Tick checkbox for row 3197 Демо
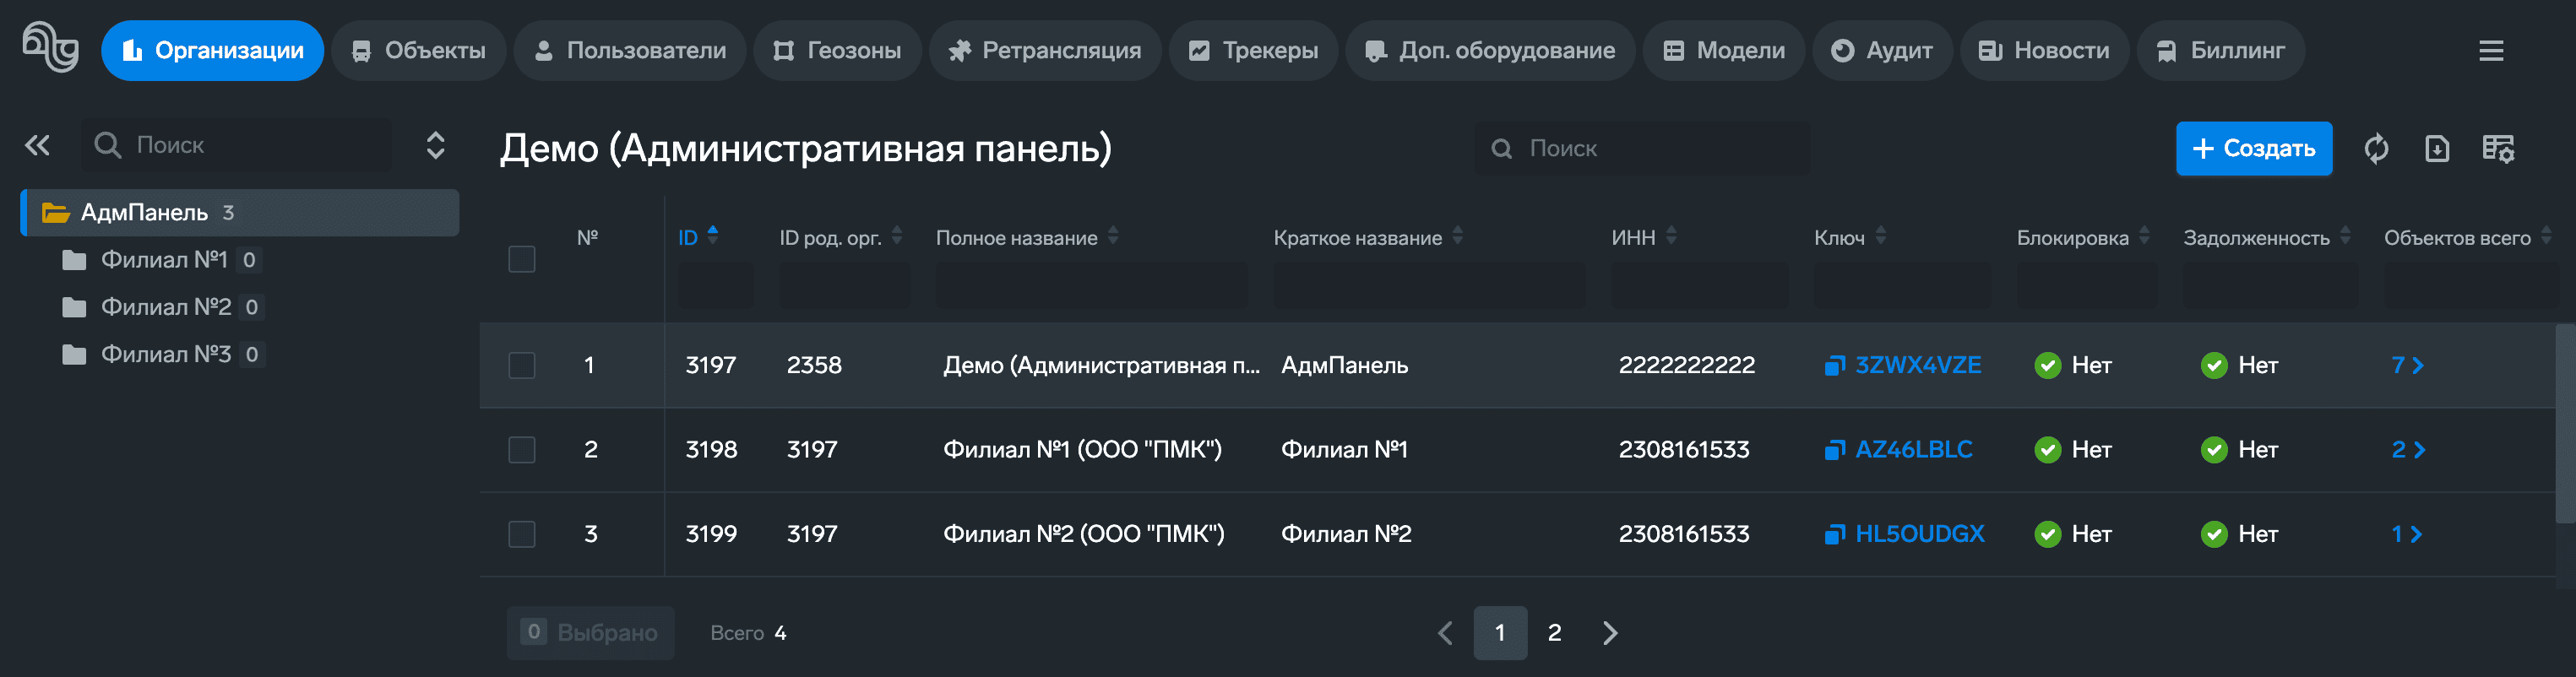The height and width of the screenshot is (677, 2576). point(522,366)
